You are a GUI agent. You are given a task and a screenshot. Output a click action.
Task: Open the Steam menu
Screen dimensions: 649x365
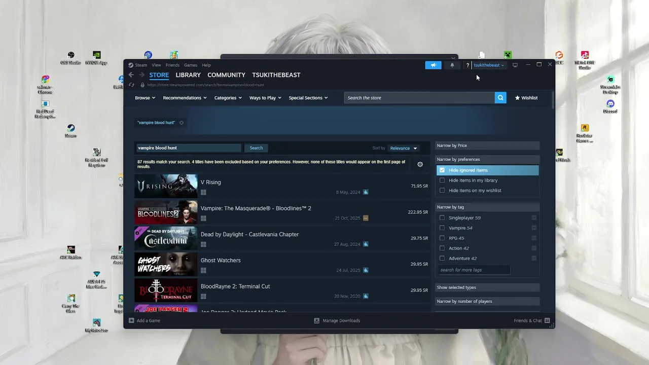pos(141,65)
